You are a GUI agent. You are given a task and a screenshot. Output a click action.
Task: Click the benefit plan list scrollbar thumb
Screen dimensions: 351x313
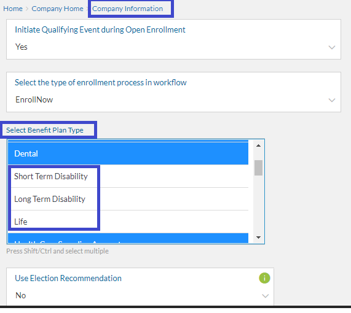(x=258, y=168)
